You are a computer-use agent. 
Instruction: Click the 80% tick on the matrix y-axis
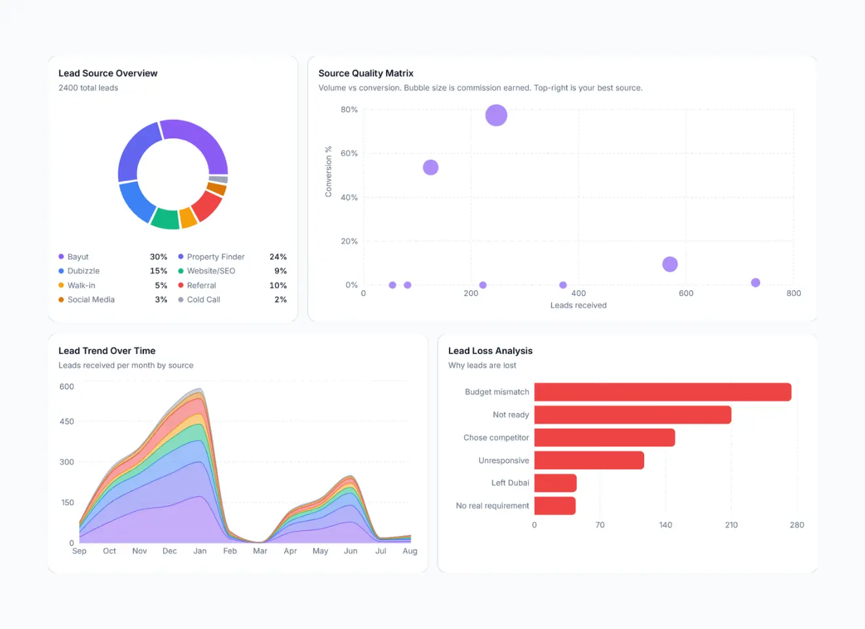(x=349, y=109)
